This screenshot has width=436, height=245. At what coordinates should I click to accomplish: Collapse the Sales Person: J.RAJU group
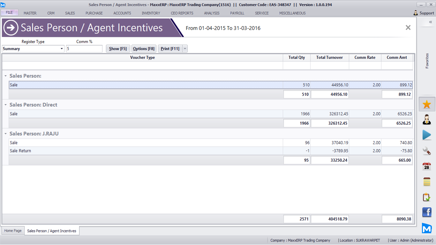pos(5,134)
